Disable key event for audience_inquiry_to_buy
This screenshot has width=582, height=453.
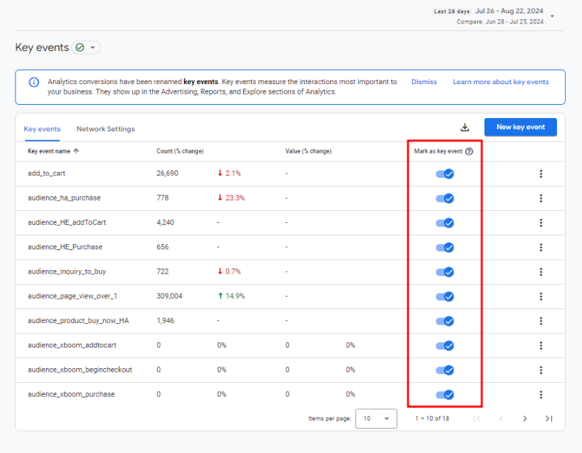click(x=445, y=272)
